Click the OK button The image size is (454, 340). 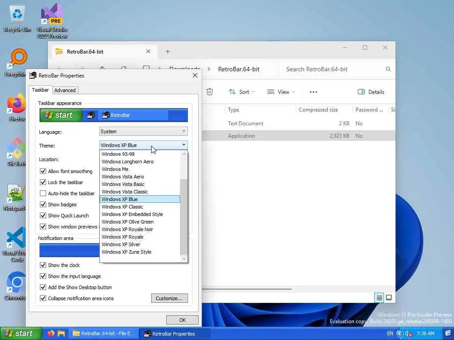click(x=182, y=320)
